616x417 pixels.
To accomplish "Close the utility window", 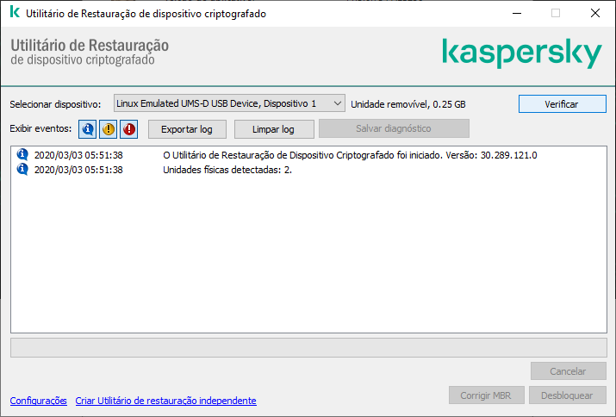I will pos(595,14).
